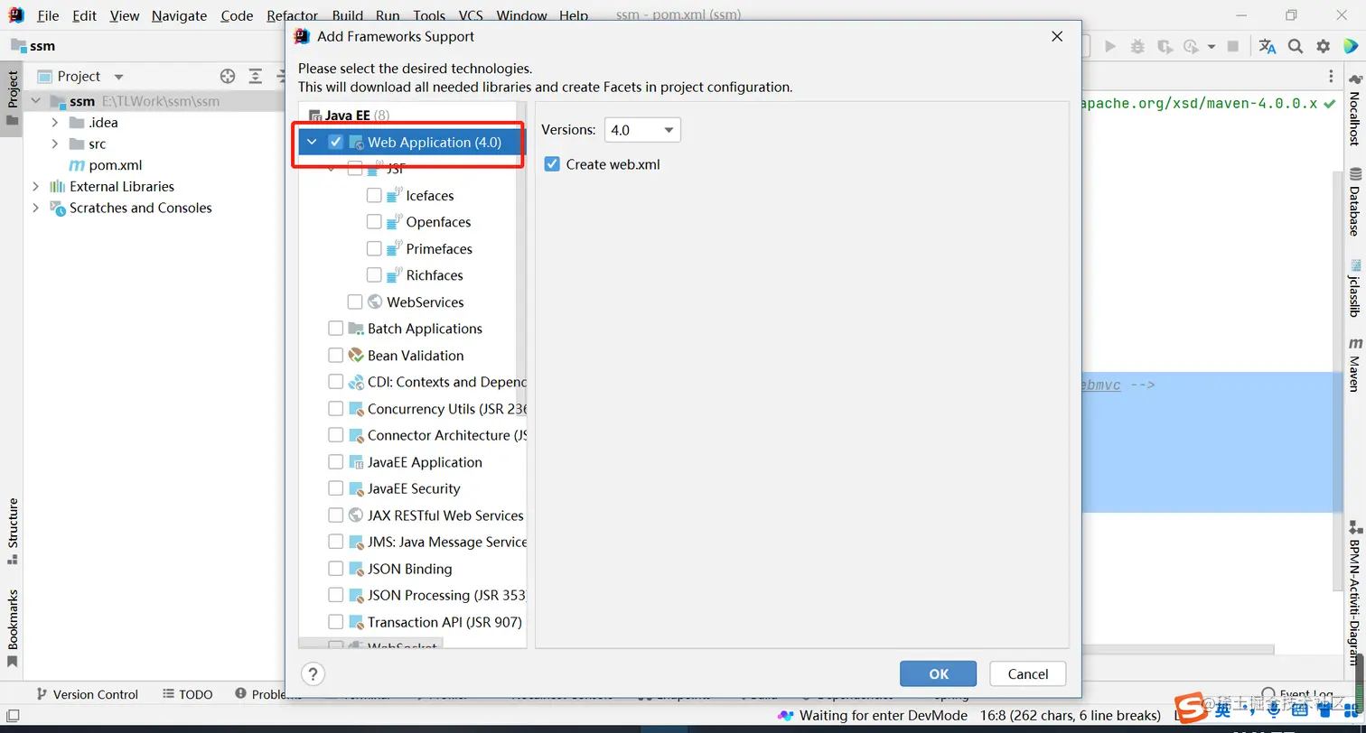Open the Structure tool window tab

[13, 531]
